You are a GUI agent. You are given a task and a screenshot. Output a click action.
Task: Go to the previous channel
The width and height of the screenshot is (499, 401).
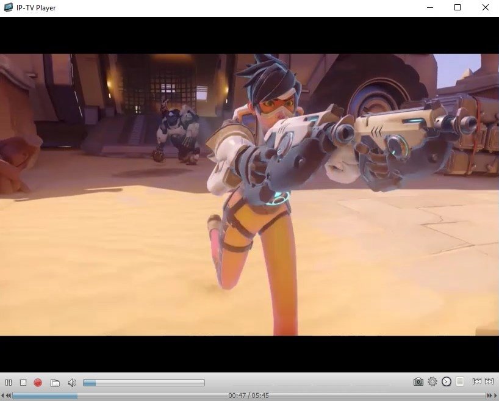pyautogui.click(x=476, y=381)
